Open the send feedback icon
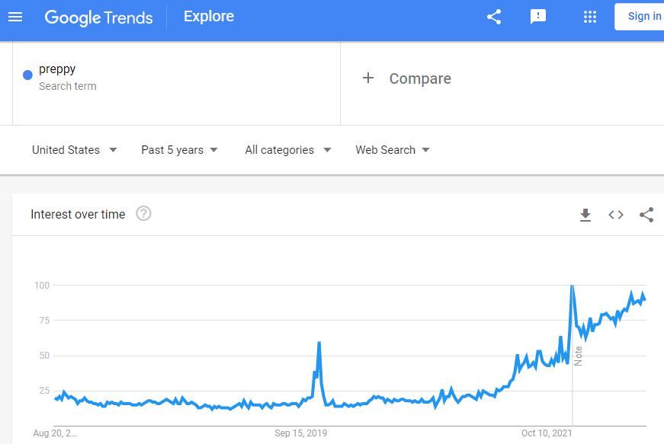This screenshot has width=664, height=444. click(538, 17)
